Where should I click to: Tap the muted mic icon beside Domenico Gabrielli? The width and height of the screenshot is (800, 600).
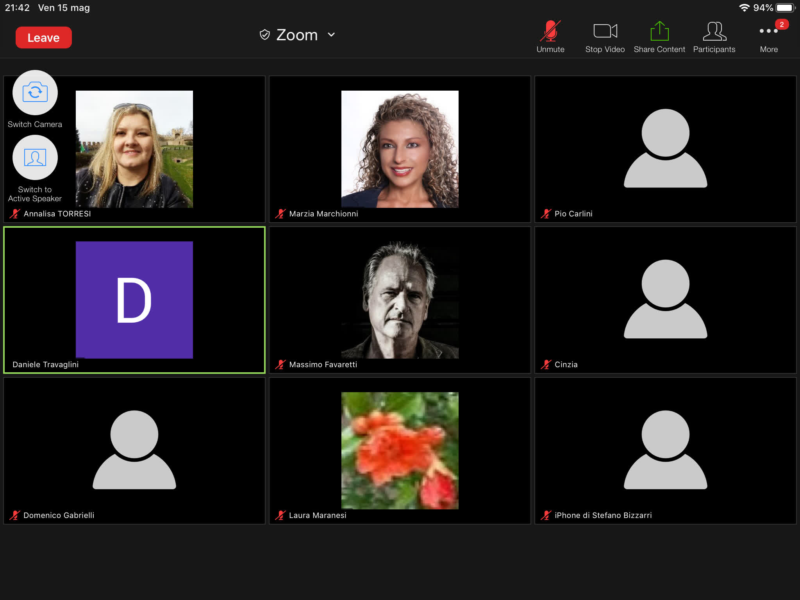coord(14,515)
